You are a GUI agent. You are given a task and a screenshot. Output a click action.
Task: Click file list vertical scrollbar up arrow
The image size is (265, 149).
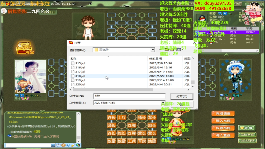pos(193,59)
